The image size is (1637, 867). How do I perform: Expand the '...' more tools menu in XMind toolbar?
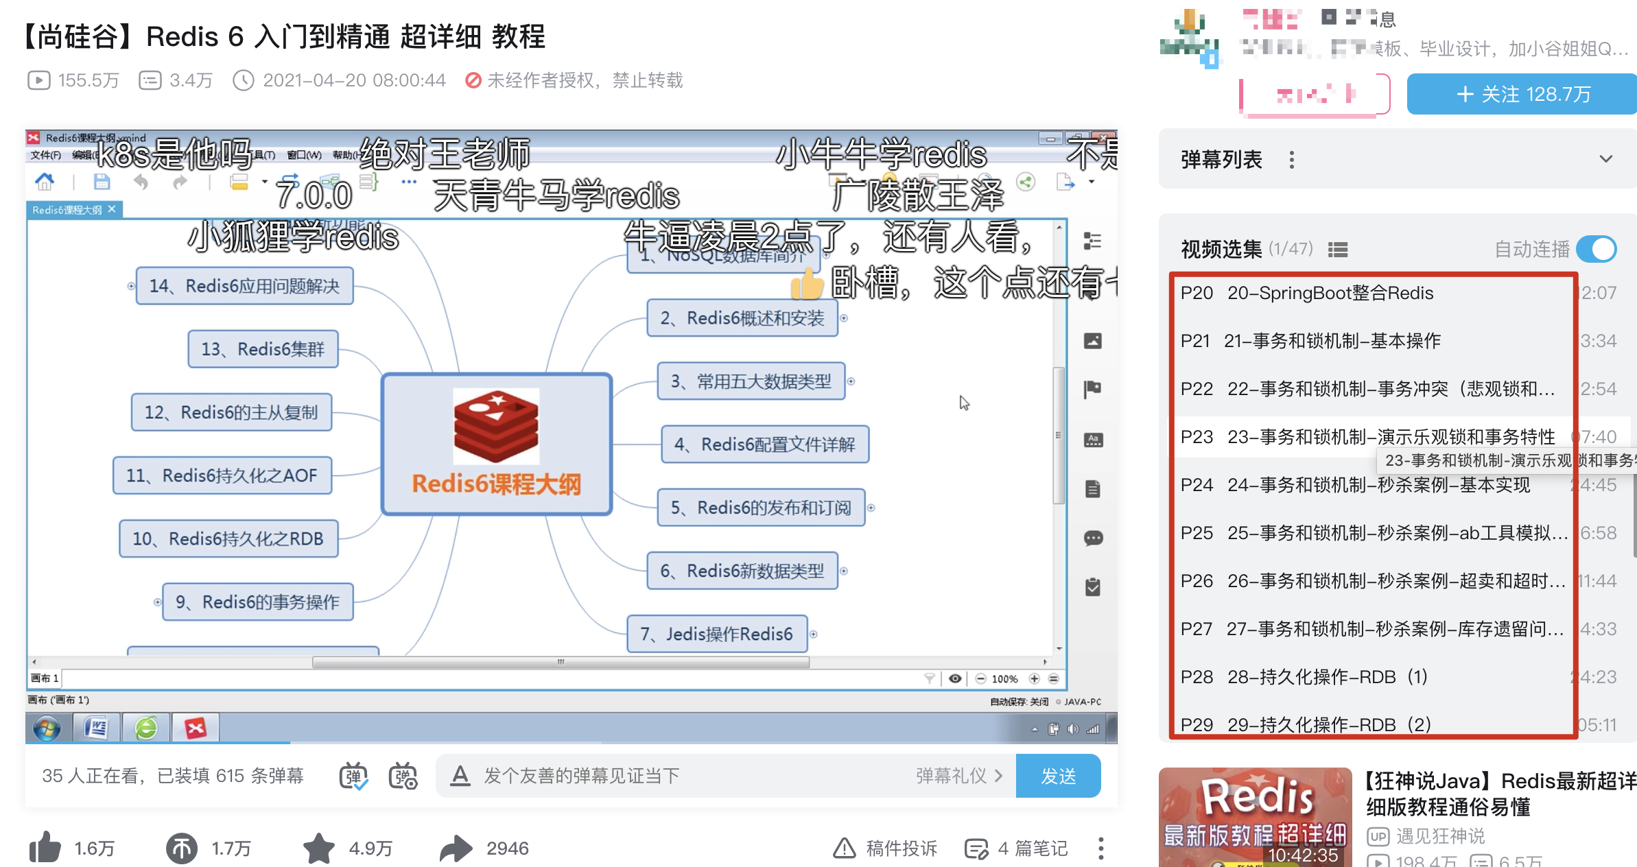pyautogui.click(x=409, y=181)
